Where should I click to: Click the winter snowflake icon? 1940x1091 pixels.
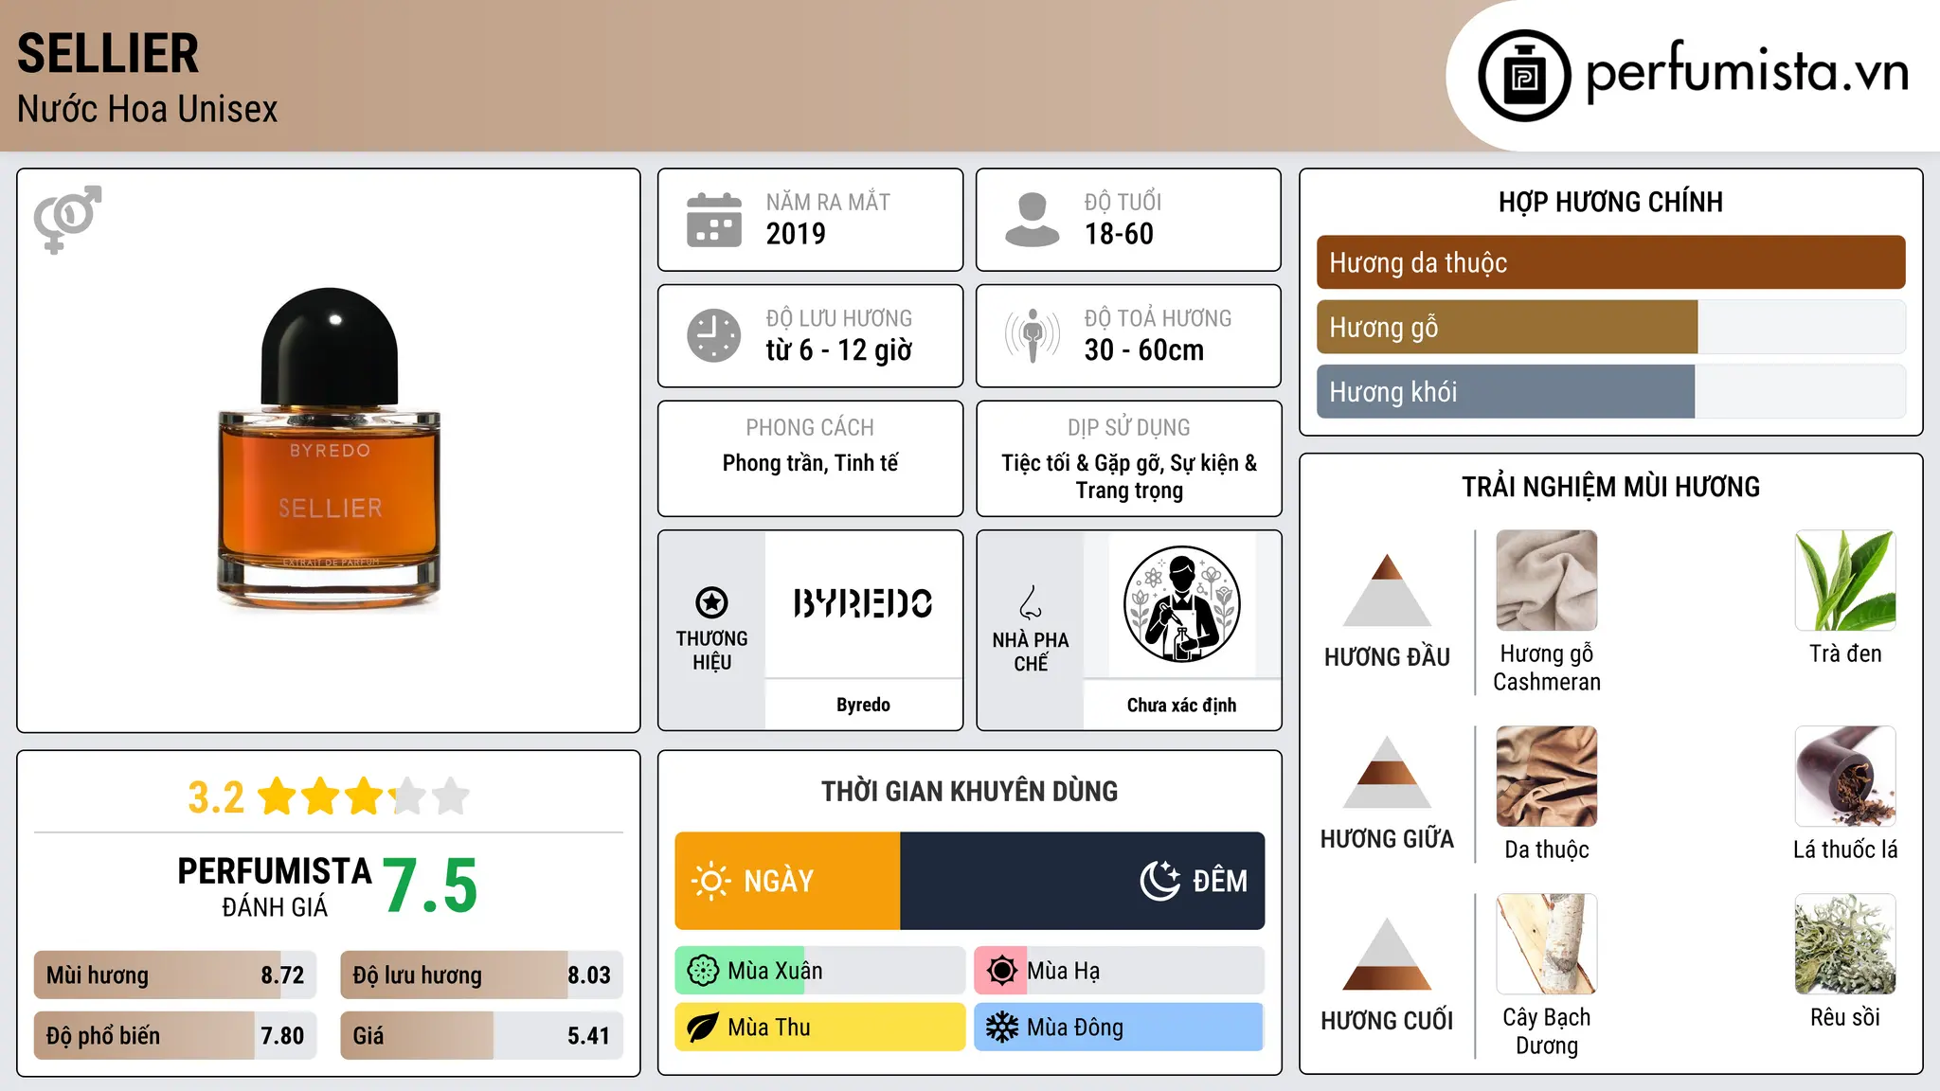click(x=1001, y=1028)
